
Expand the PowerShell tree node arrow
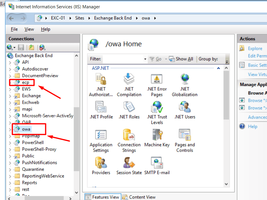click(10, 143)
